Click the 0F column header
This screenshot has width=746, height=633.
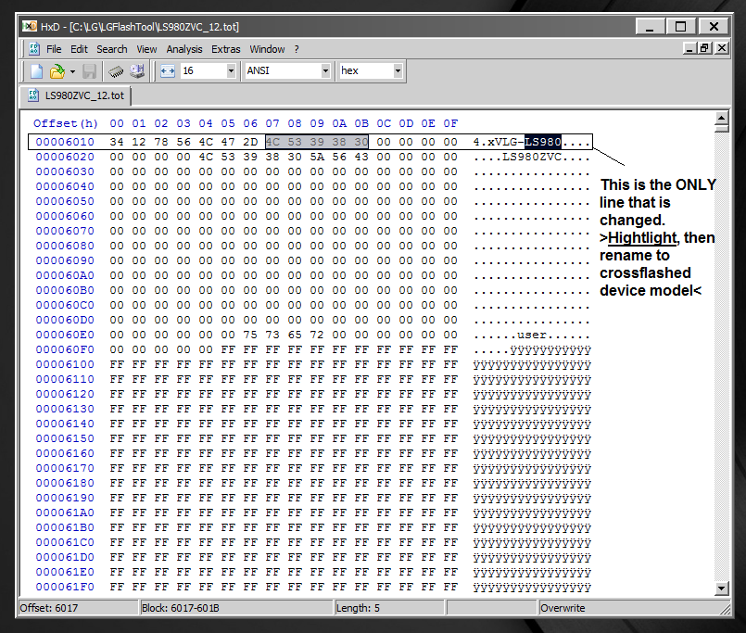[x=450, y=124]
